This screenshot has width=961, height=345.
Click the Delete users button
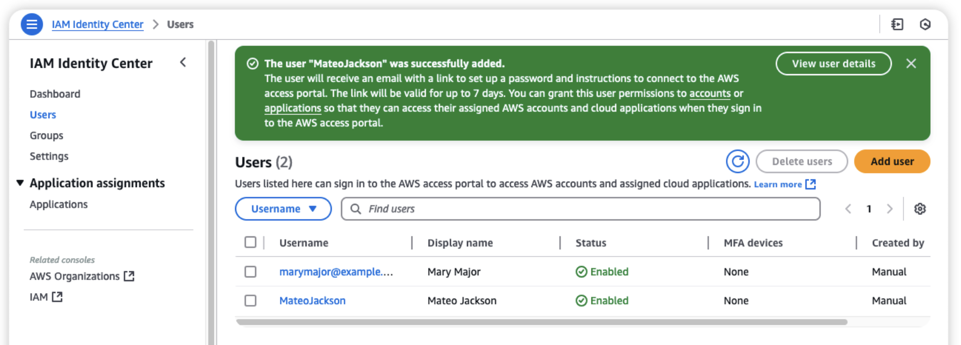pyautogui.click(x=802, y=162)
